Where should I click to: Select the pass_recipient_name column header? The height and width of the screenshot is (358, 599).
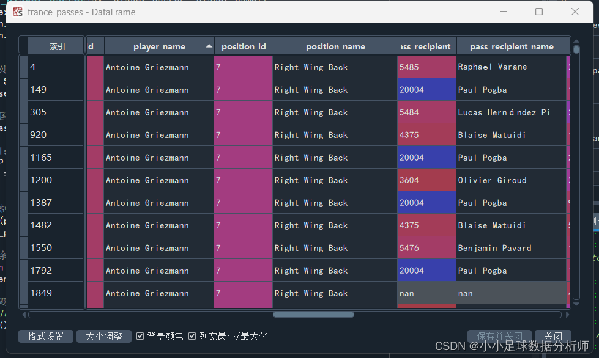pyautogui.click(x=512, y=46)
